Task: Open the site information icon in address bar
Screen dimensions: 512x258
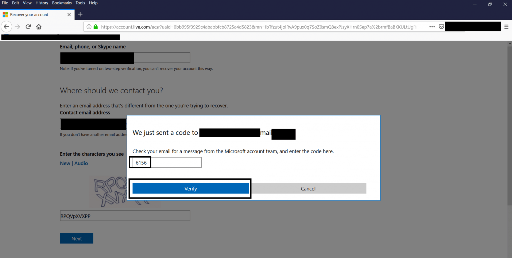Action: pos(89,27)
